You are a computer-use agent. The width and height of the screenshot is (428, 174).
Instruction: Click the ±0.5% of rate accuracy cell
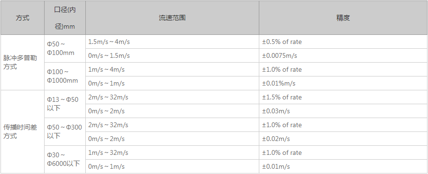(x=343, y=42)
